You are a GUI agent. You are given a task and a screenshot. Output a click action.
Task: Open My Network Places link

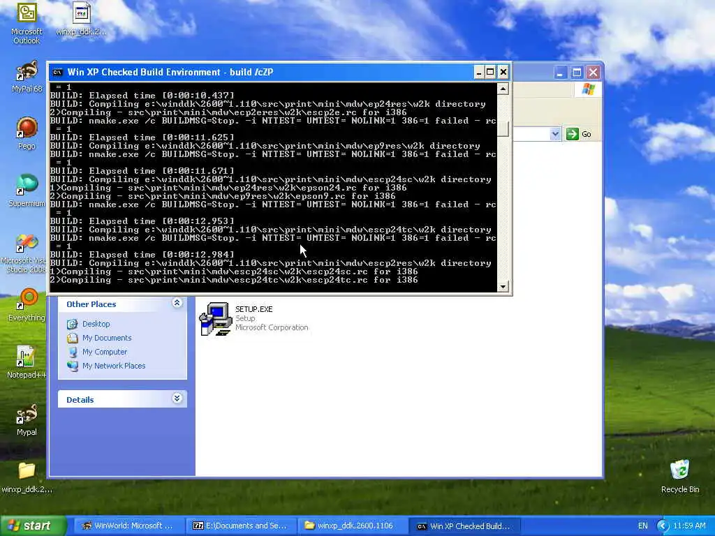click(114, 366)
